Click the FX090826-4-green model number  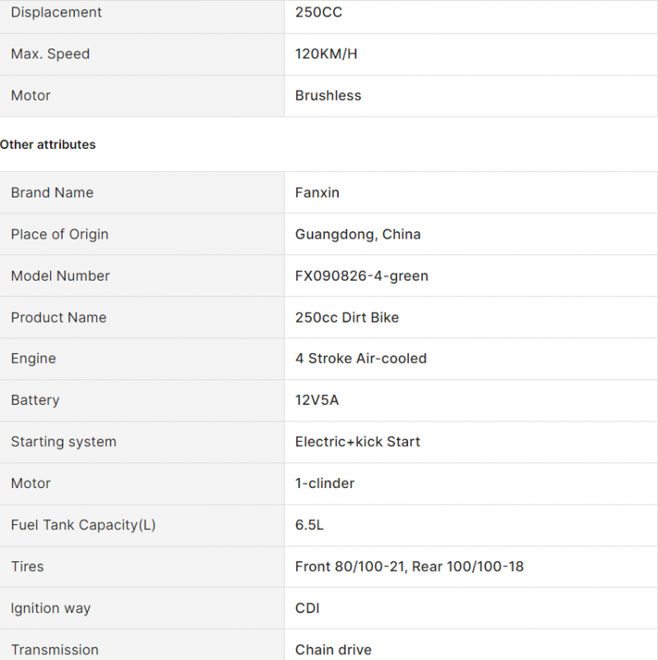[361, 276]
